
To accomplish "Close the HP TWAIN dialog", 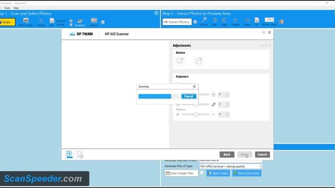I will pos(270,32).
